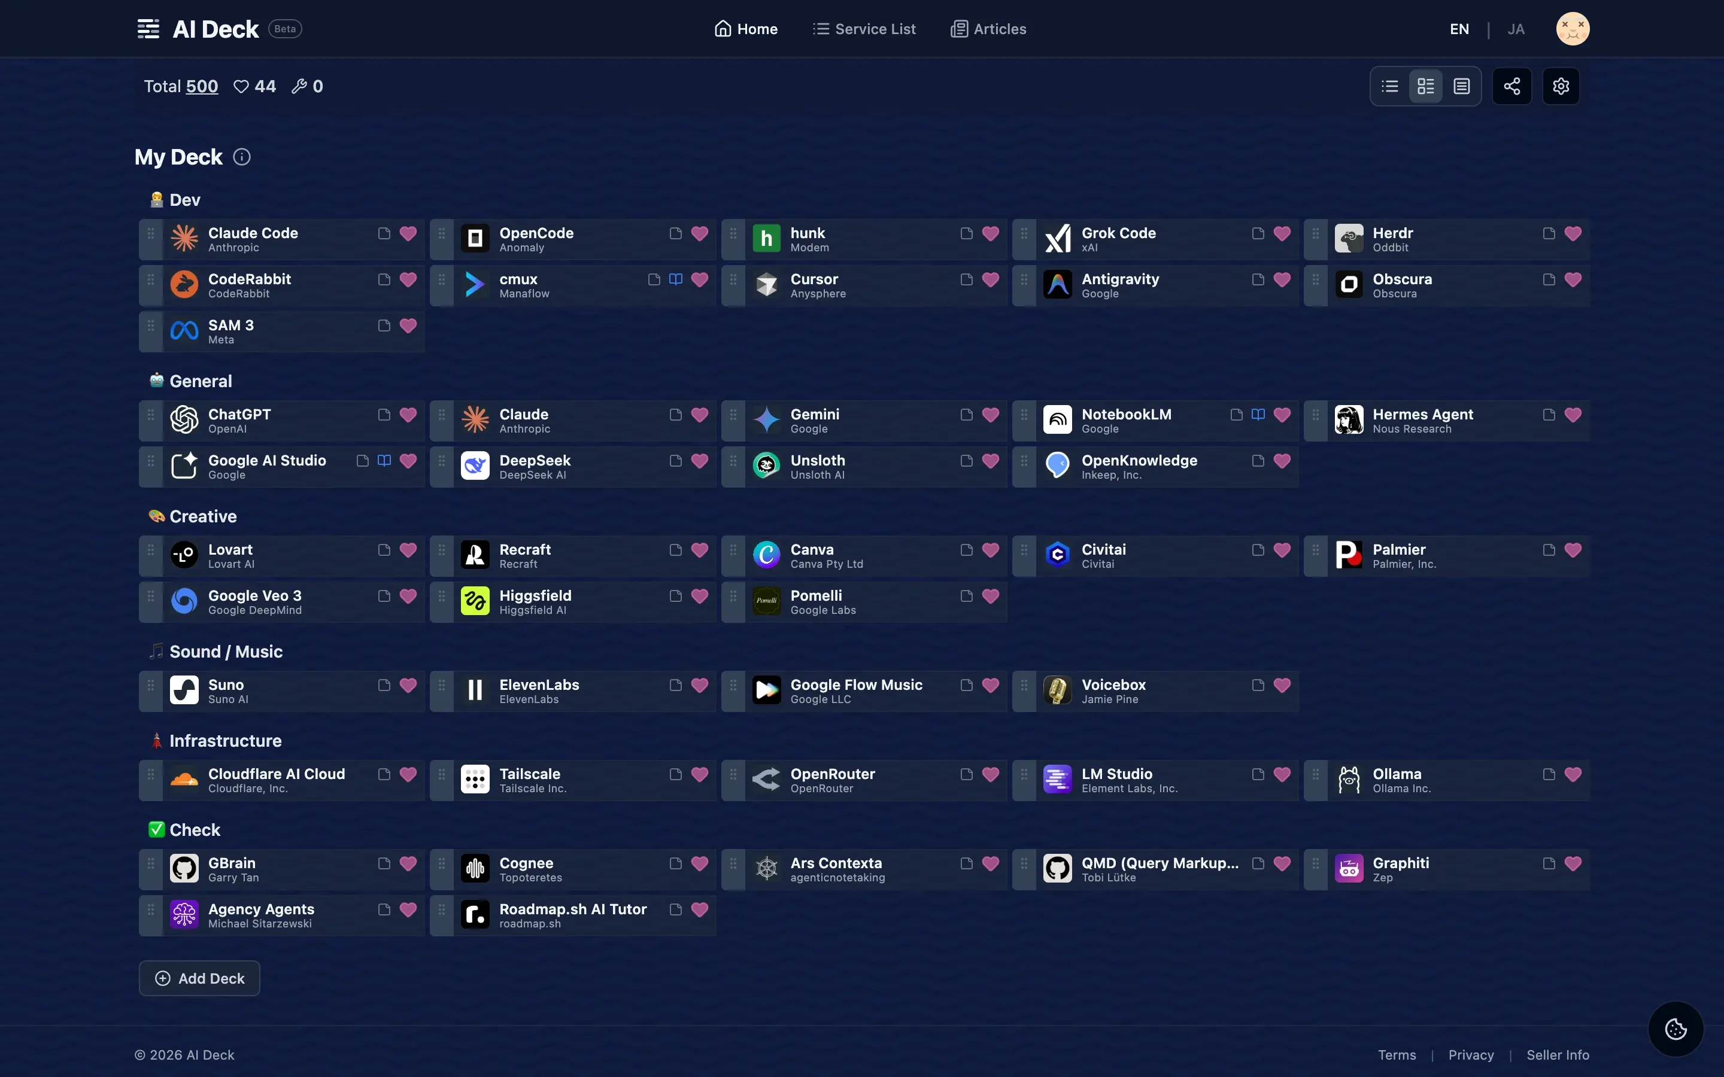
Task: Open the NotebookLM article book icon
Action: tap(1258, 415)
